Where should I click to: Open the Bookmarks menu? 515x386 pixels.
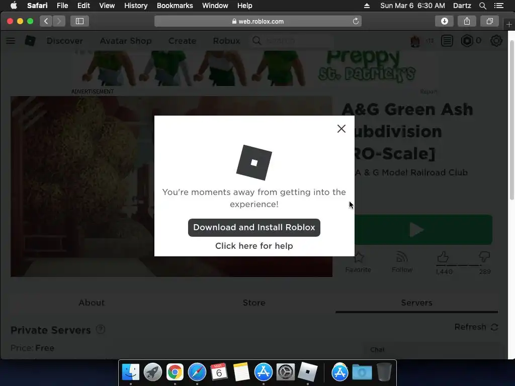point(175,6)
